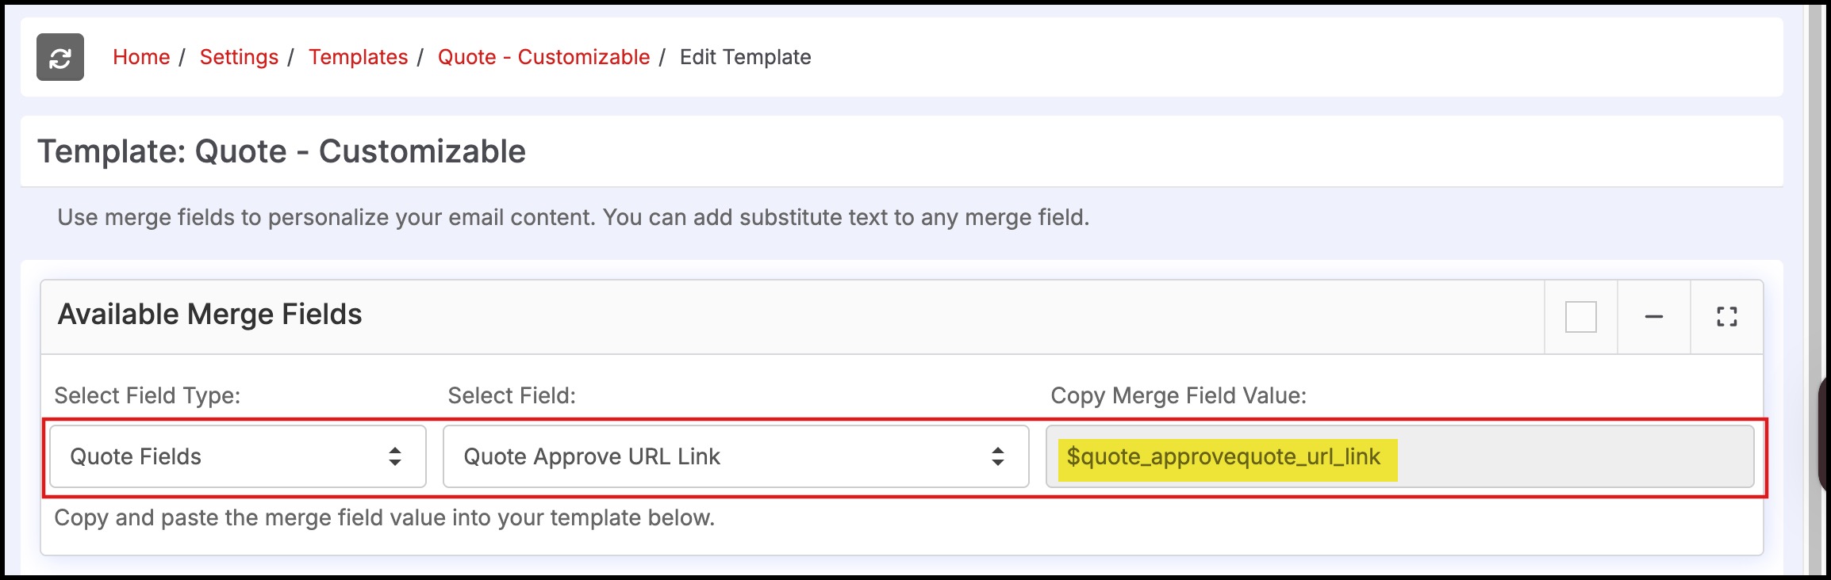Click the Available Merge Fields title
The image size is (1831, 580).
click(209, 315)
